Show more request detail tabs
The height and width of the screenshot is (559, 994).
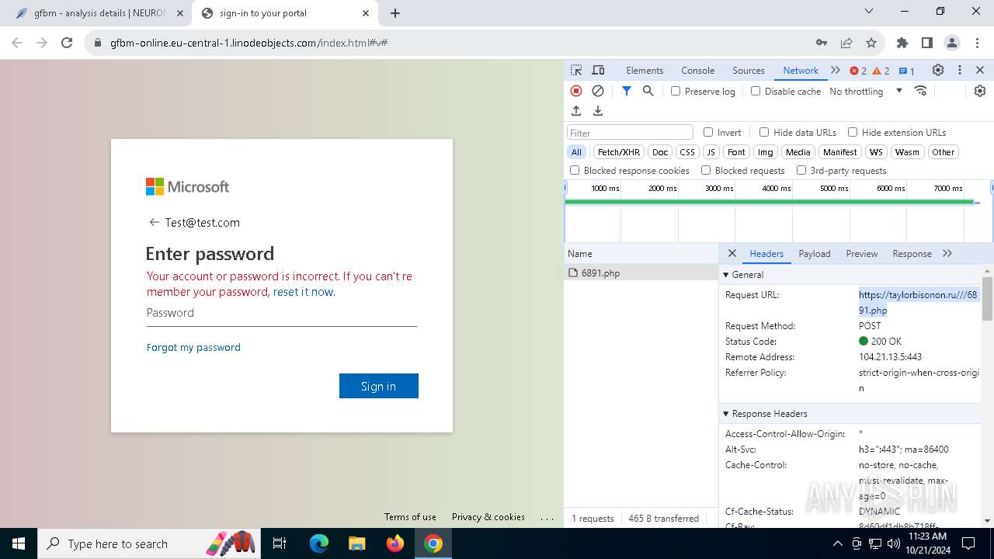(x=947, y=254)
